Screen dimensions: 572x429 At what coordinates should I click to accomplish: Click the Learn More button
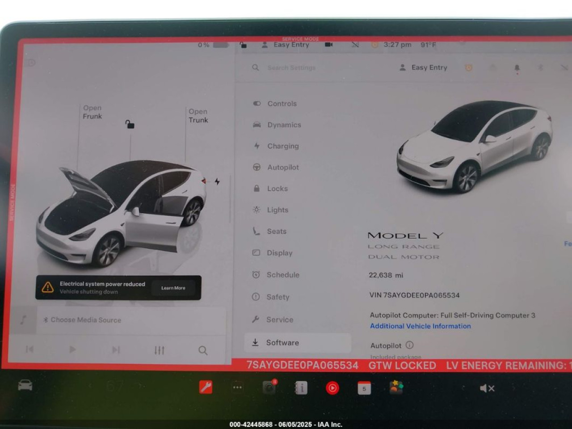(x=173, y=288)
